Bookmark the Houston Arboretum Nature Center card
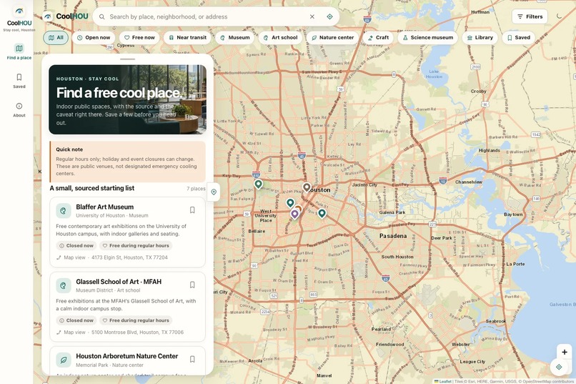The image size is (576, 384). 192,360
